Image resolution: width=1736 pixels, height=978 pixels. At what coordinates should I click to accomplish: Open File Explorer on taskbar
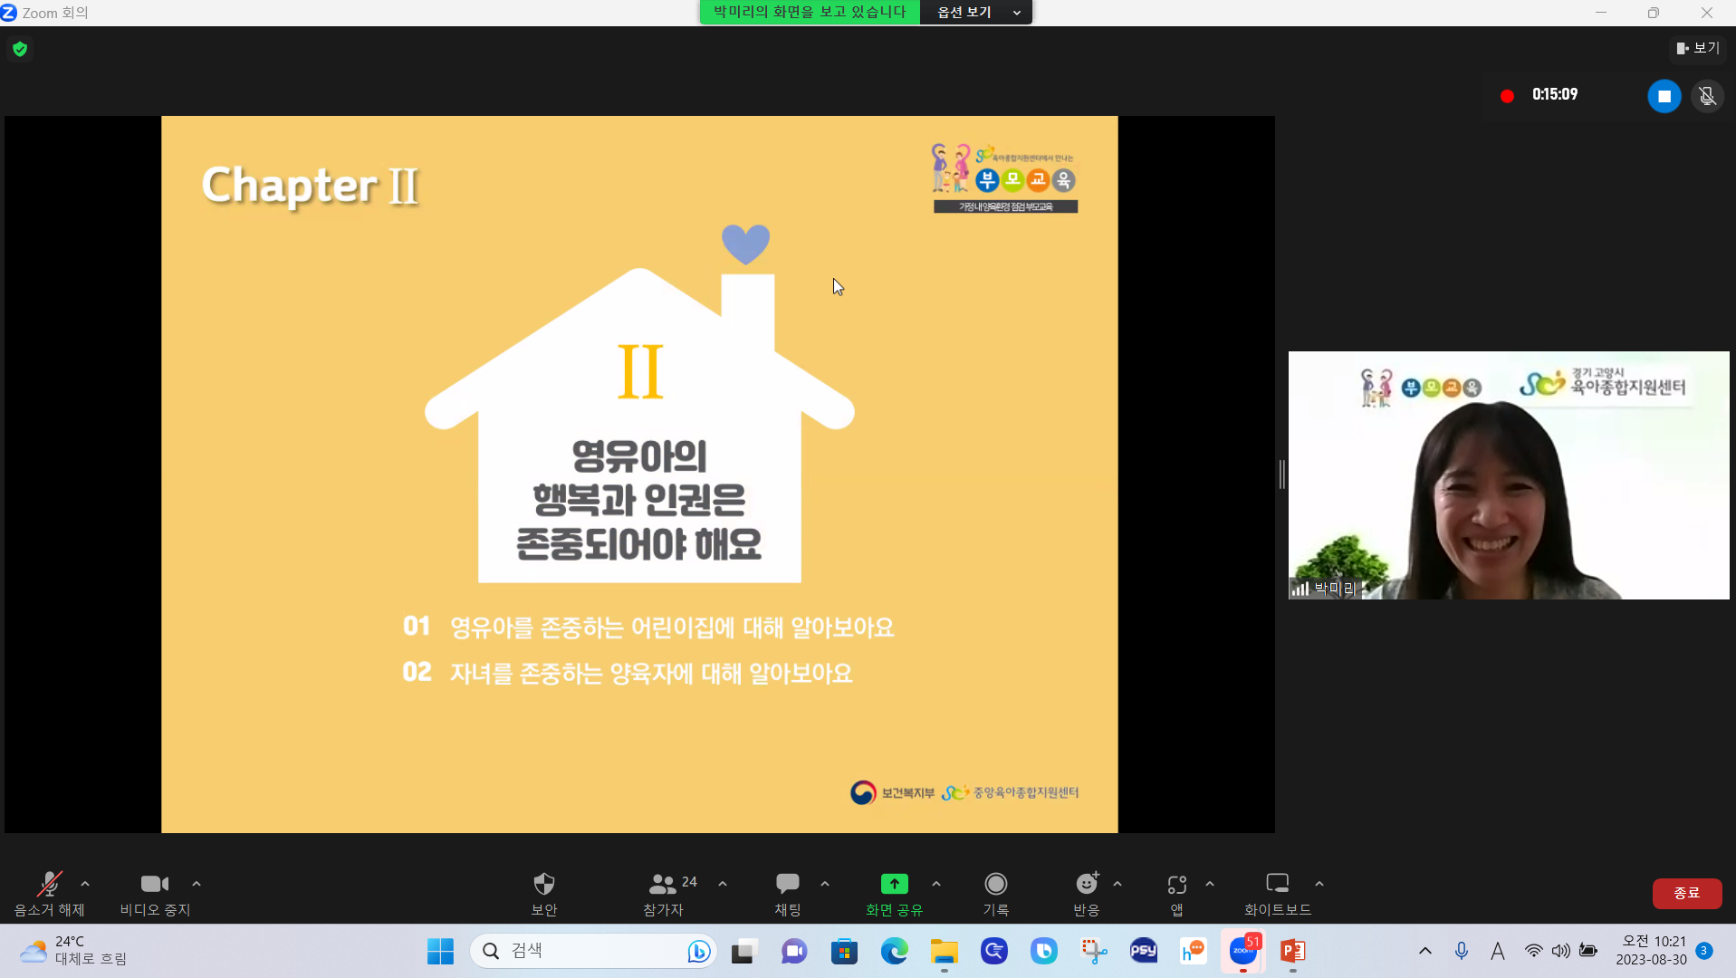pyautogui.click(x=944, y=951)
